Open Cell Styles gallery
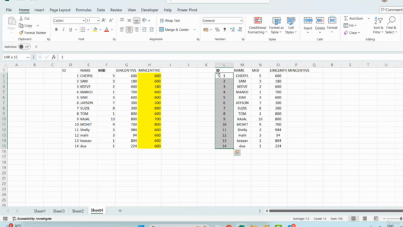The height and width of the screenshot is (227, 403). pos(291,25)
